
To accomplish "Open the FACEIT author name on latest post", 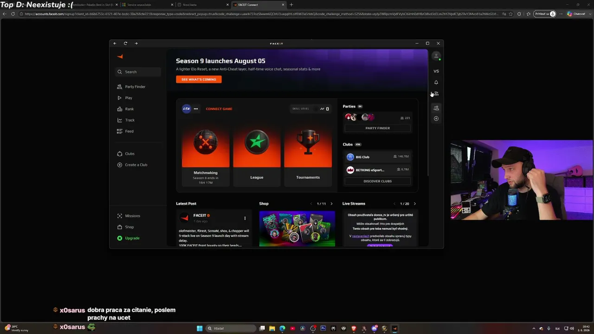I will point(200,216).
